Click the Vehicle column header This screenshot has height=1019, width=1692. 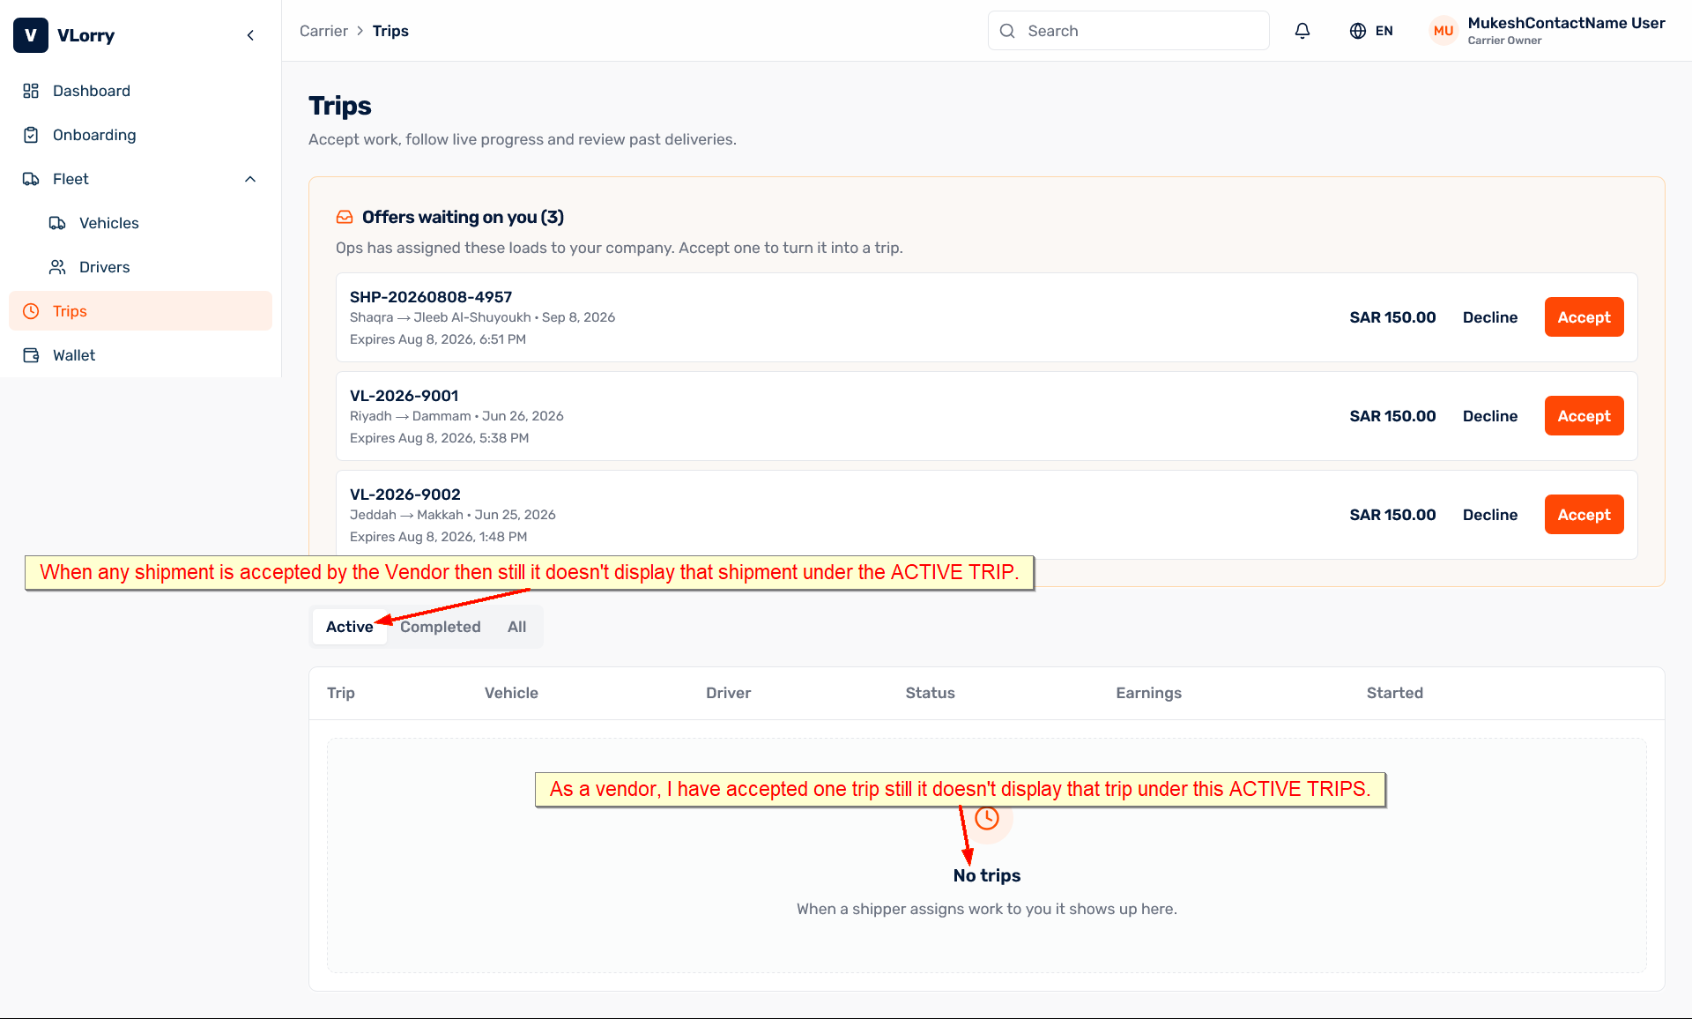pos(511,693)
